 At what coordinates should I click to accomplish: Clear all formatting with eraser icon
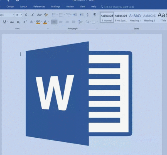[46, 15]
